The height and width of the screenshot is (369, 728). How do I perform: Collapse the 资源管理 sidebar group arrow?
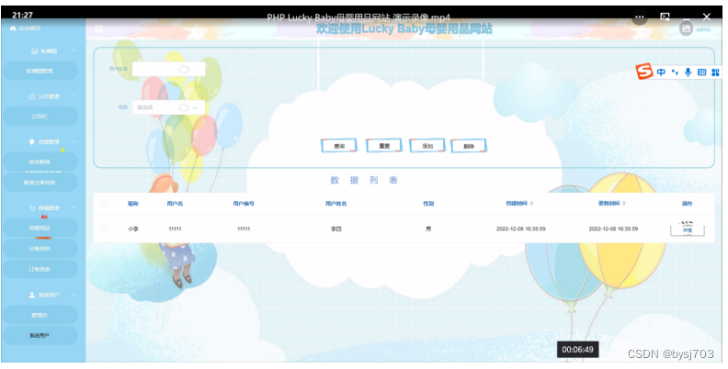click(74, 141)
